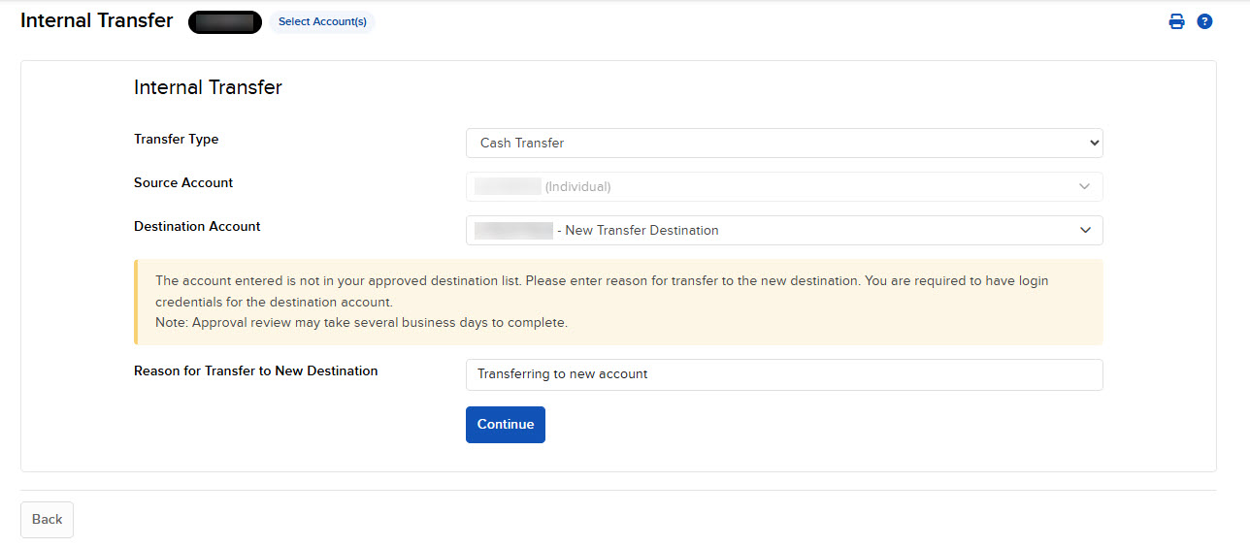
Task: Click the Transfer Type label
Action: [x=176, y=140]
